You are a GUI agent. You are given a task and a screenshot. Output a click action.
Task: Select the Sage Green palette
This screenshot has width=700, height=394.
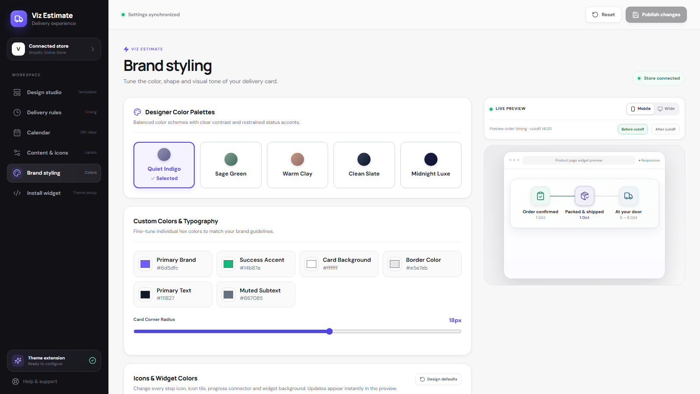click(x=231, y=165)
